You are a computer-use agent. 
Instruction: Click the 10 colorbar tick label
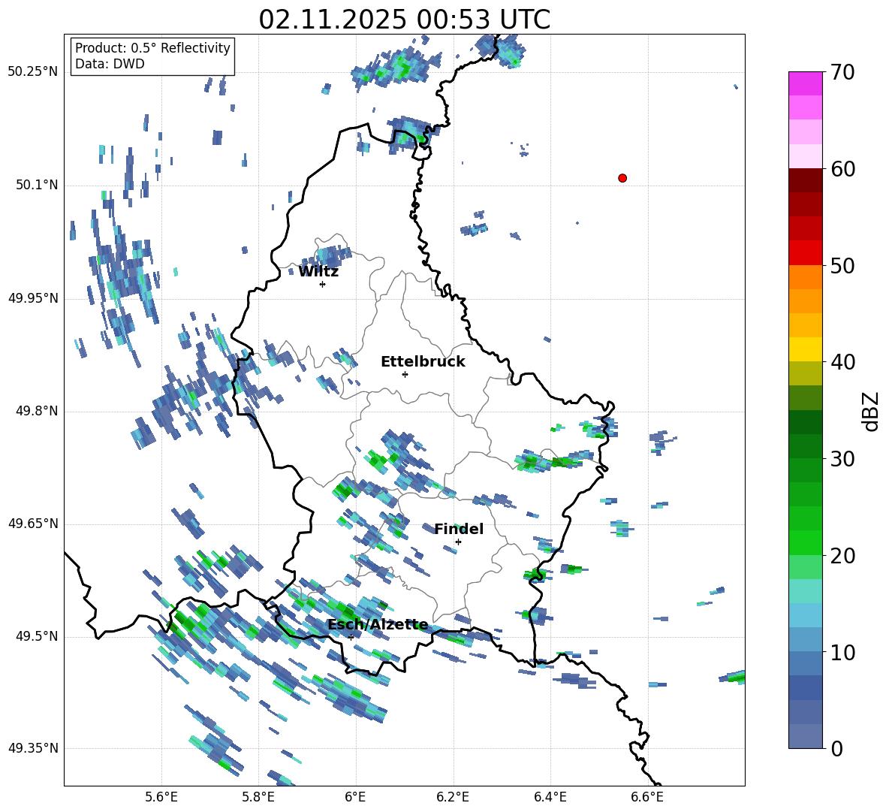click(842, 652)
